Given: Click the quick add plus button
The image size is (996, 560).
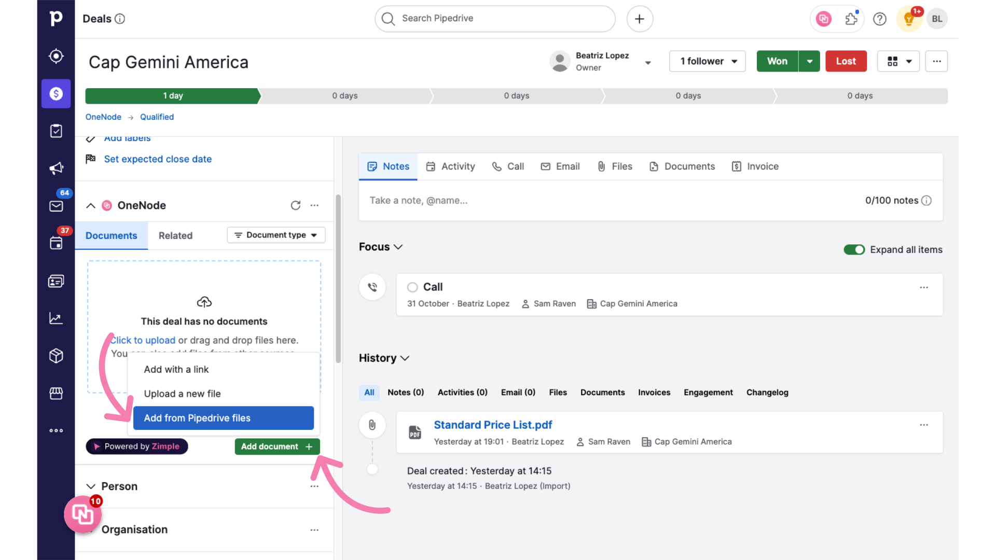Looking at the screenshot, I should tap(640, 19).
